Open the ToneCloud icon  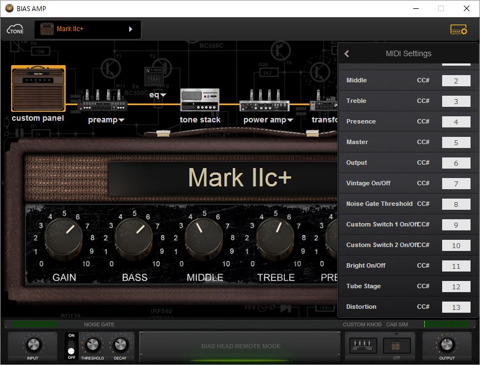[x=15, y=29]
